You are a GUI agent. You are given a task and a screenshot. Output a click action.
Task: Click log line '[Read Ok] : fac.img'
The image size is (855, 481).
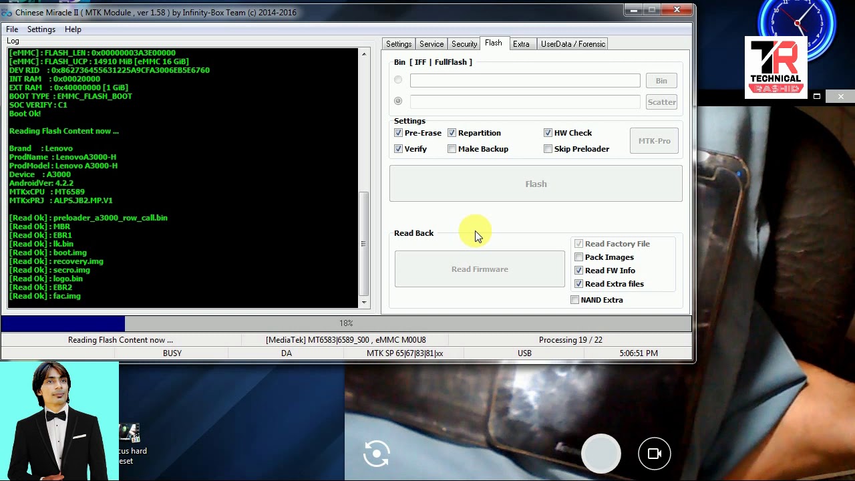[x=45, y=296]
